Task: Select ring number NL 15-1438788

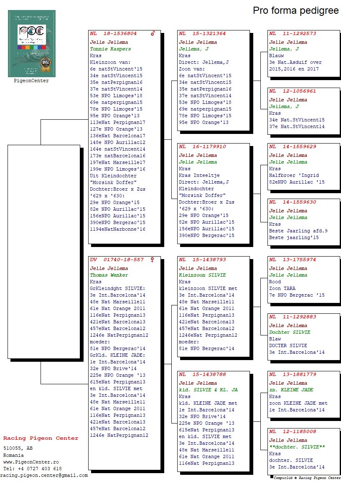Action: tap(202, 374)
